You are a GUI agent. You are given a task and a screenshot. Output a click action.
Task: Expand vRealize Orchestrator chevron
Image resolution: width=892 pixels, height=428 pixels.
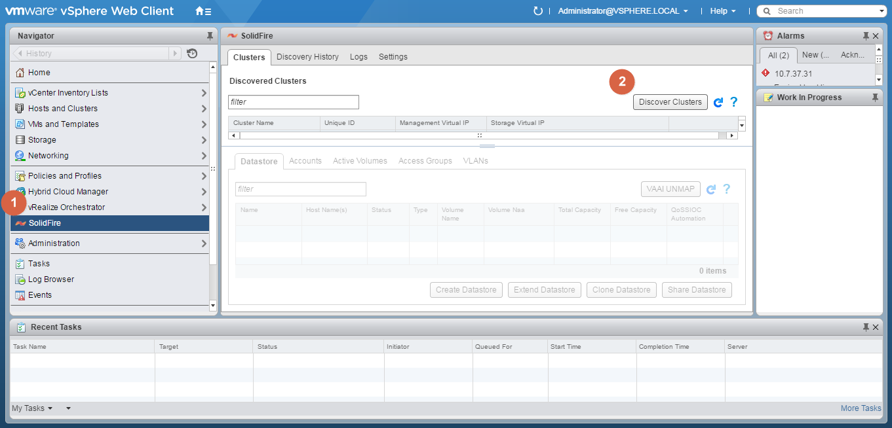tap(204, 207)
